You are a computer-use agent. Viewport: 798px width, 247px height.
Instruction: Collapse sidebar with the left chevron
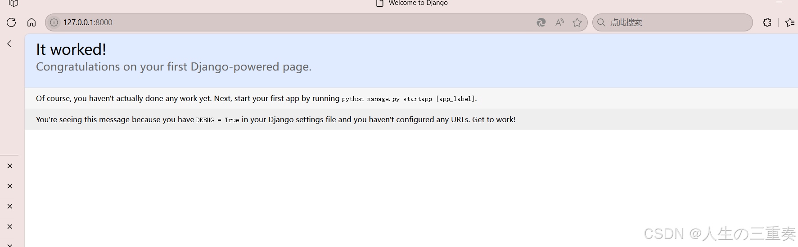[9, 44]
